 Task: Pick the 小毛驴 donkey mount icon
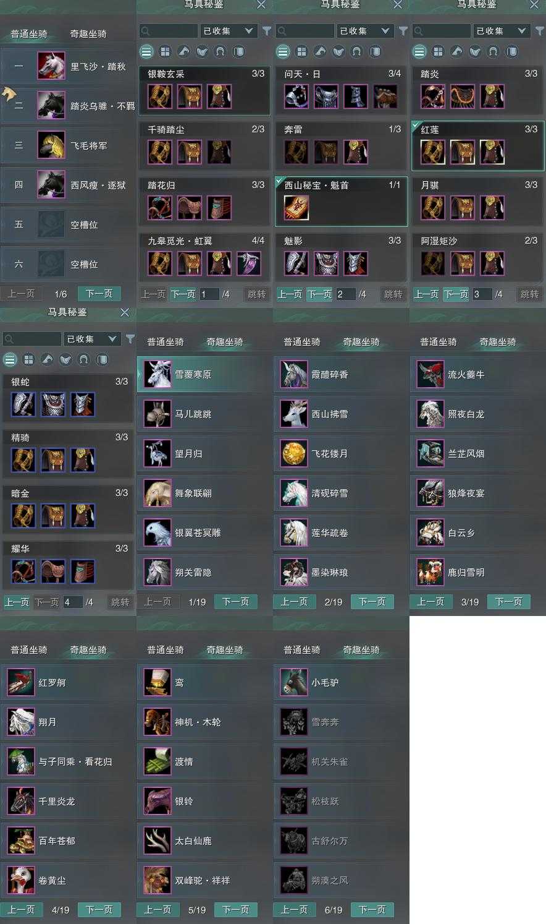[294, 683]
